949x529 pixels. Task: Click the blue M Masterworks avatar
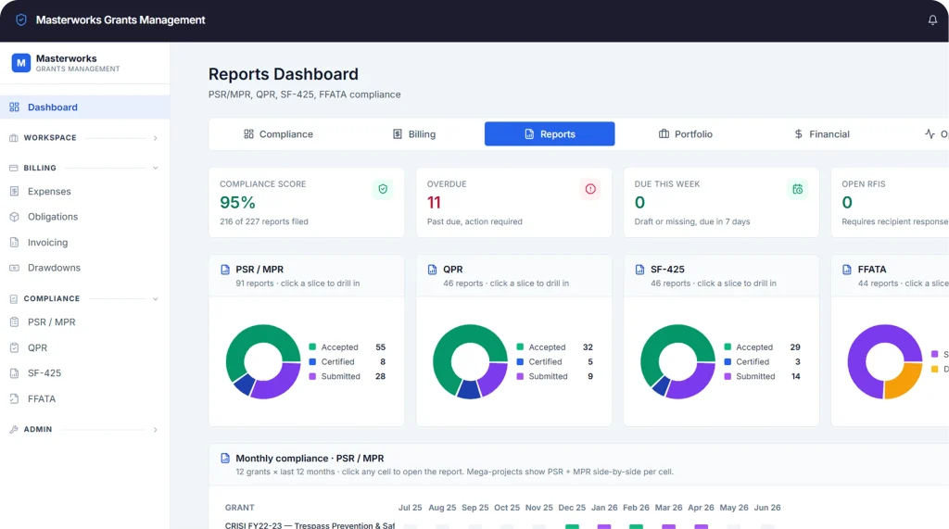tap(21, 62)
